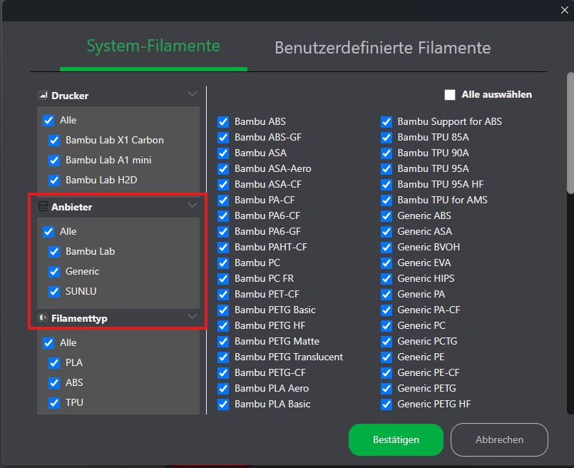Deselect Generic ABS filament
This screenshot has height=468, width=574.
click(x=386, y=216)
